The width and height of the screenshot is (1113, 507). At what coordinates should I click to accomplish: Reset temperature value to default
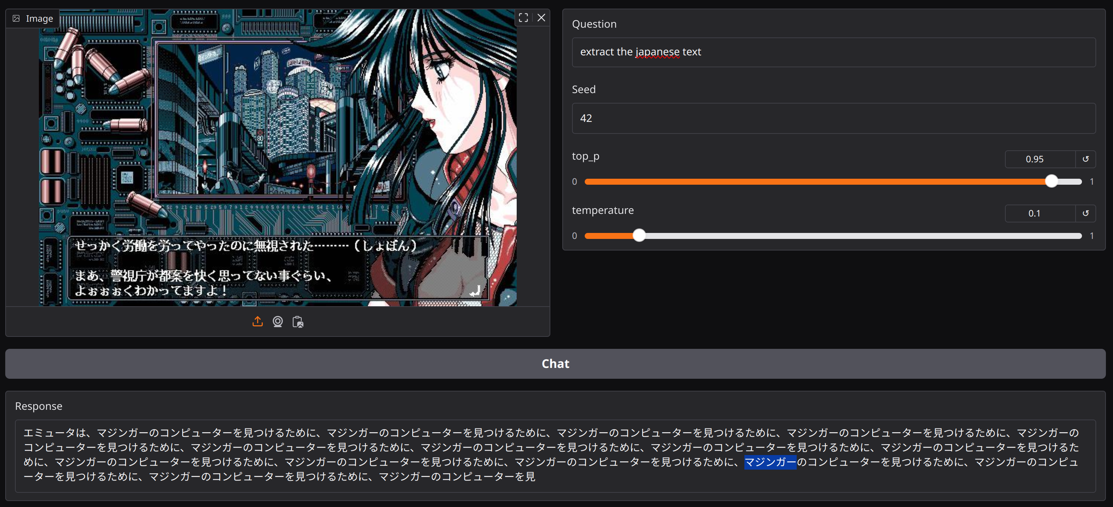[1085, 213]
